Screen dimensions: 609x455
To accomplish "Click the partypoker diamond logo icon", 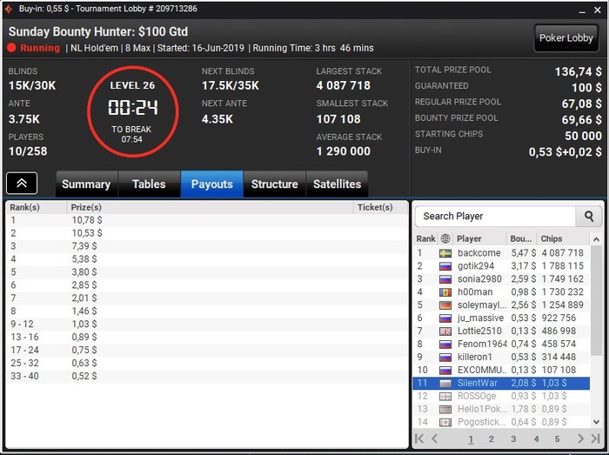I will point(9,9).
